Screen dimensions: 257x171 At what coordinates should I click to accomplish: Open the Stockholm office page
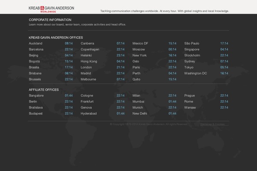[x=192, y=56]
